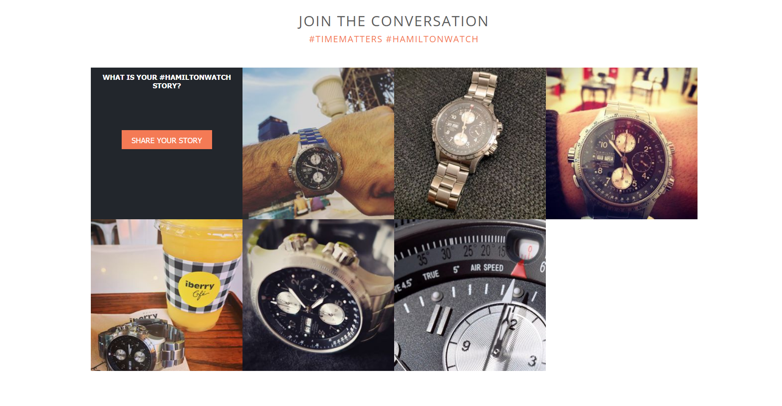Click the red triangle marker on the bezel
The image size is (782, 406).
point(520,269)
